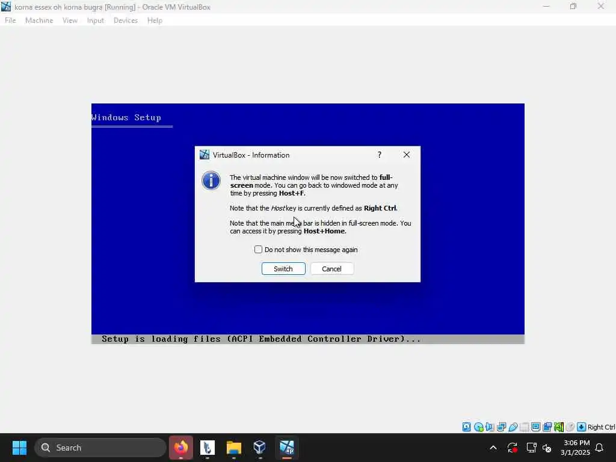The height and width of the screenshot is (462, 616).
Task: Open Firefox from the taskbar
Action: (181, 448)
